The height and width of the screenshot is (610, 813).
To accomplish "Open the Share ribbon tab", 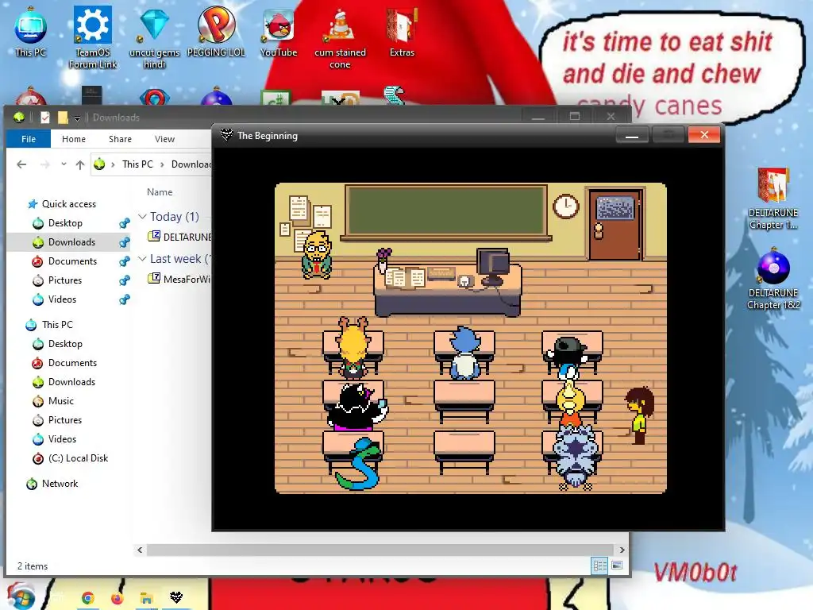I will [121, 139].
